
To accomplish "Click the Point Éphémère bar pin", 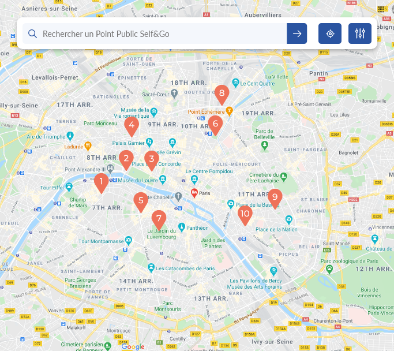I will (229, 111).
